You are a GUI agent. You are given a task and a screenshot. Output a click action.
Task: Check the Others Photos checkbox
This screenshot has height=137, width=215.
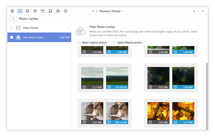point(12,28)
